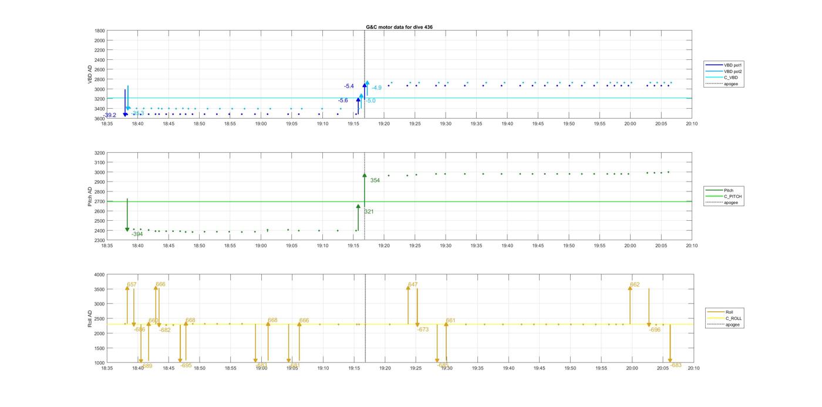
Task: Click the '-5.4' data label in the VBD plot
Action: pos(349,86)
